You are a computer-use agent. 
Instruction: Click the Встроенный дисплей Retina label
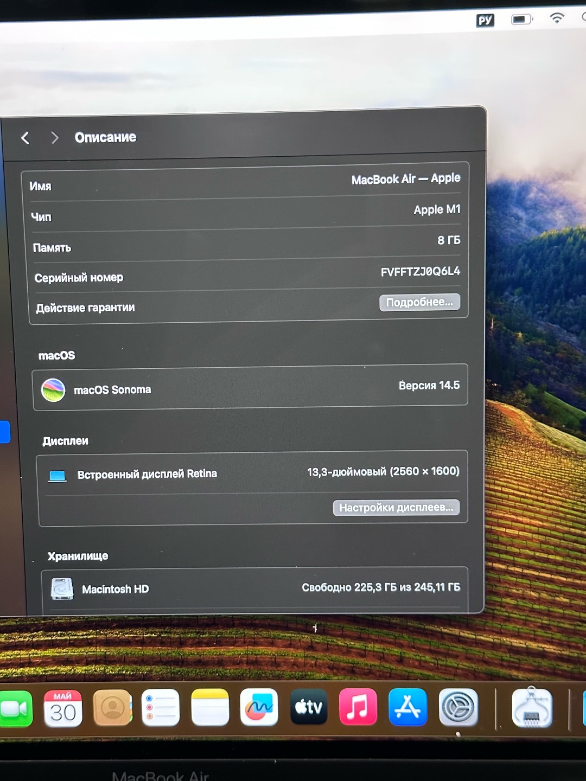pyautogui.click(x=147, y=474)
